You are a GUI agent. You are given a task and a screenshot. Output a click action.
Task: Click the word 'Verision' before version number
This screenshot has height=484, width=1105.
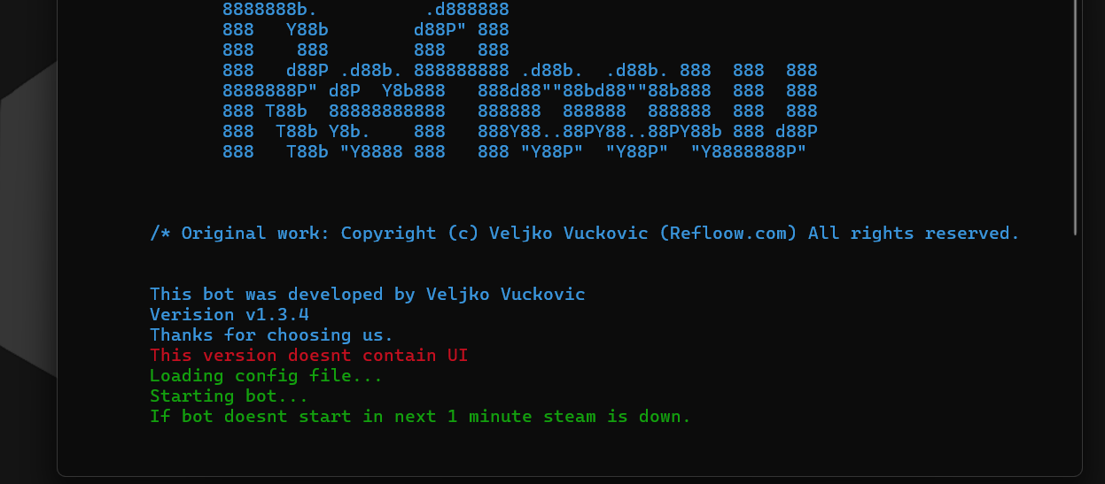(x=191, y=315)
